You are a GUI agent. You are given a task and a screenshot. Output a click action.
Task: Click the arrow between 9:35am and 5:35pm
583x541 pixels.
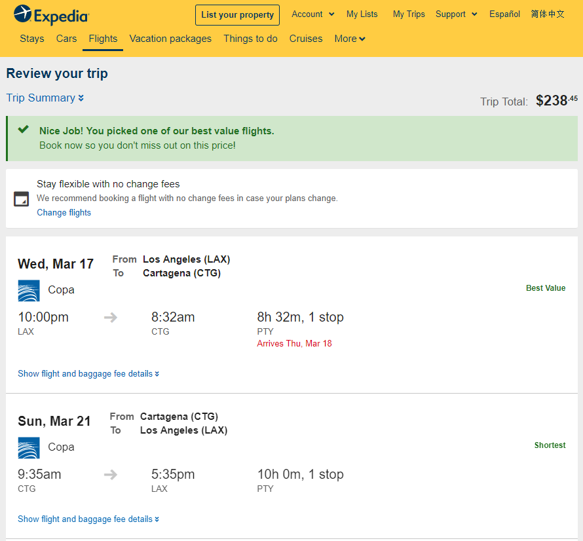click(x=111, y=474)
